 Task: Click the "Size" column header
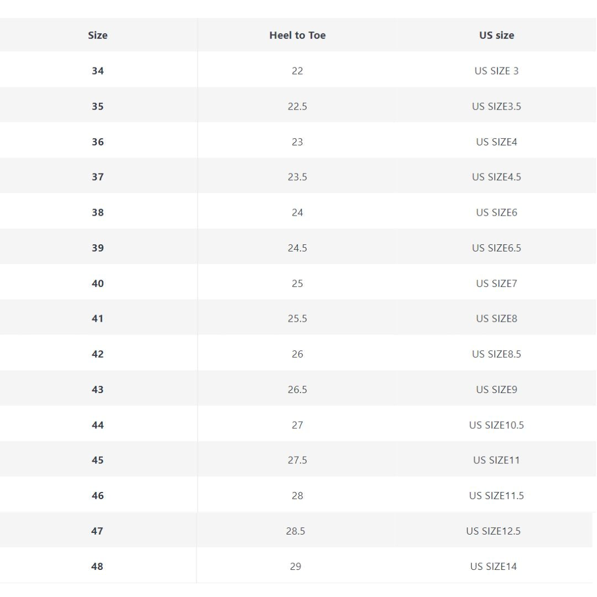[x=98, y=35]
